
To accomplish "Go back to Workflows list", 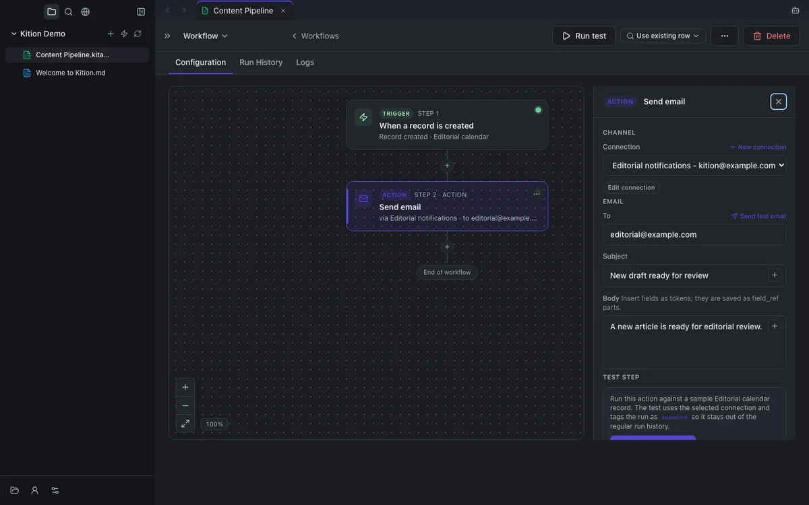I will point(315,36).
